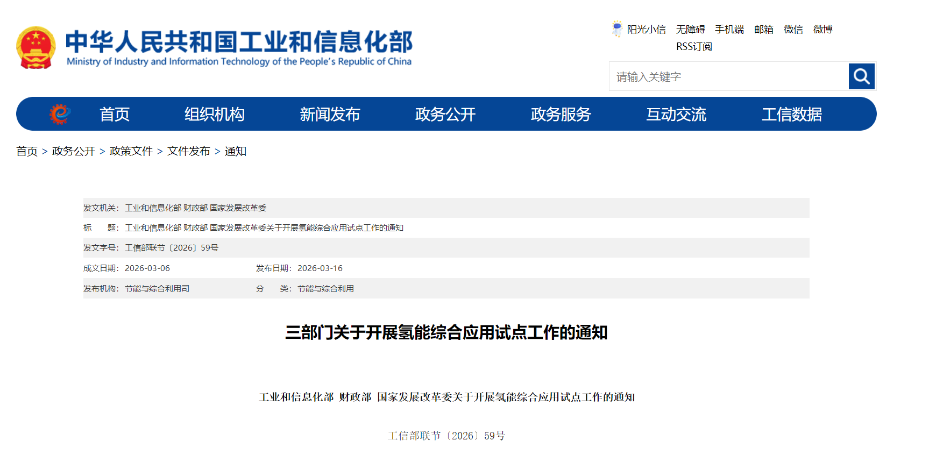
Task: Open 政务服务 from the navigation bar
Action: point(561,114)
